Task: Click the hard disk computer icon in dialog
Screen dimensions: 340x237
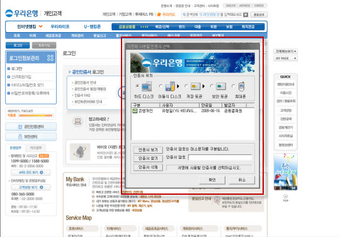Action: point(147,86)
